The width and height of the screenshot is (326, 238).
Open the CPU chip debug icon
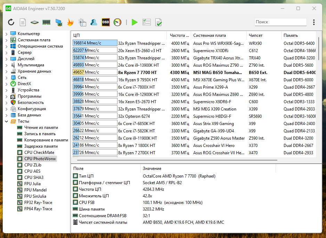tap(34, 22)
